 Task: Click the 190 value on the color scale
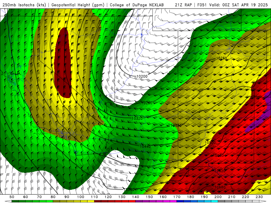coord(204,197)
